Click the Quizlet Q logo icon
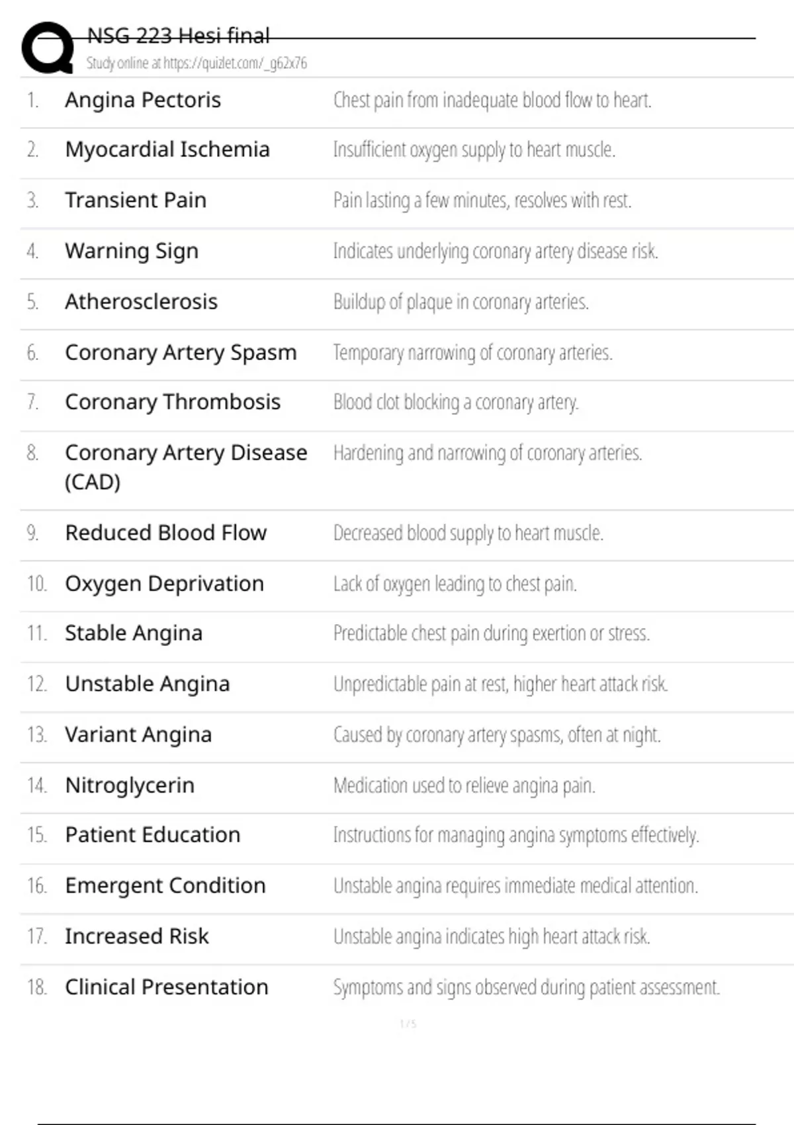This screenshot has width=794, height=1125. point(48,48)
